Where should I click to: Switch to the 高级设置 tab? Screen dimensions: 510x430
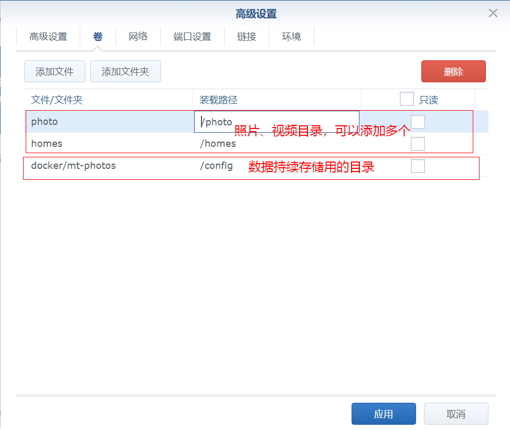pyautogui.click(x=48, y=37)
